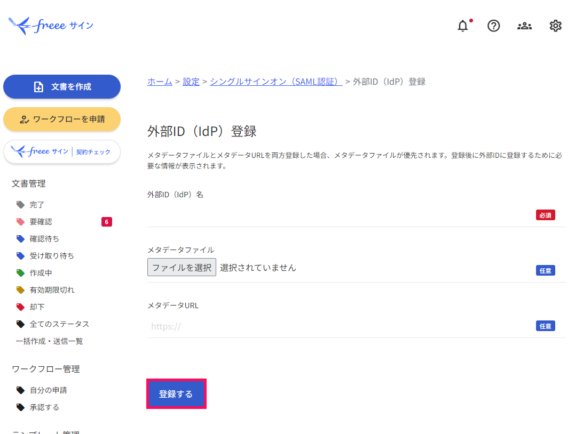Image resolution: width=583 pixels, height=434 pixels.
Task: Click the メタデータURL input field
Action: coord(340,326)
